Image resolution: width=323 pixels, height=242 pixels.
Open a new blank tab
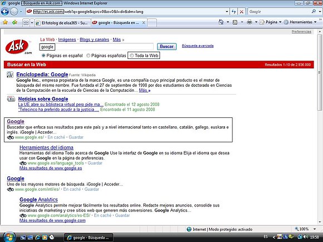152,23
